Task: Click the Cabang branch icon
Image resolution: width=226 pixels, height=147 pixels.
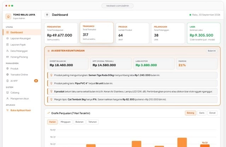Action: tap(7, 93)
